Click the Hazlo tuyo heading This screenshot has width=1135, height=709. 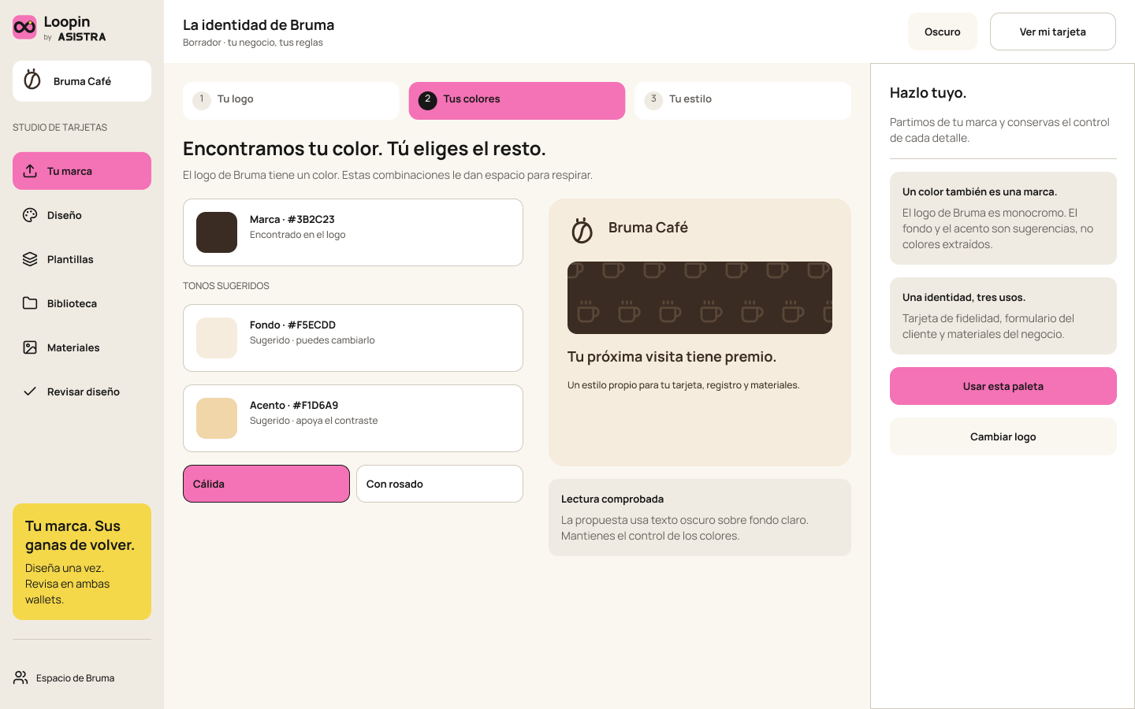[928, 93]
